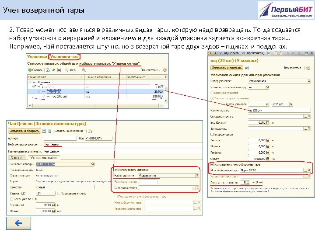Viewport: 315px width, 236px height.
Task: Click calculator icon in Ширина field
Action: 268,146
